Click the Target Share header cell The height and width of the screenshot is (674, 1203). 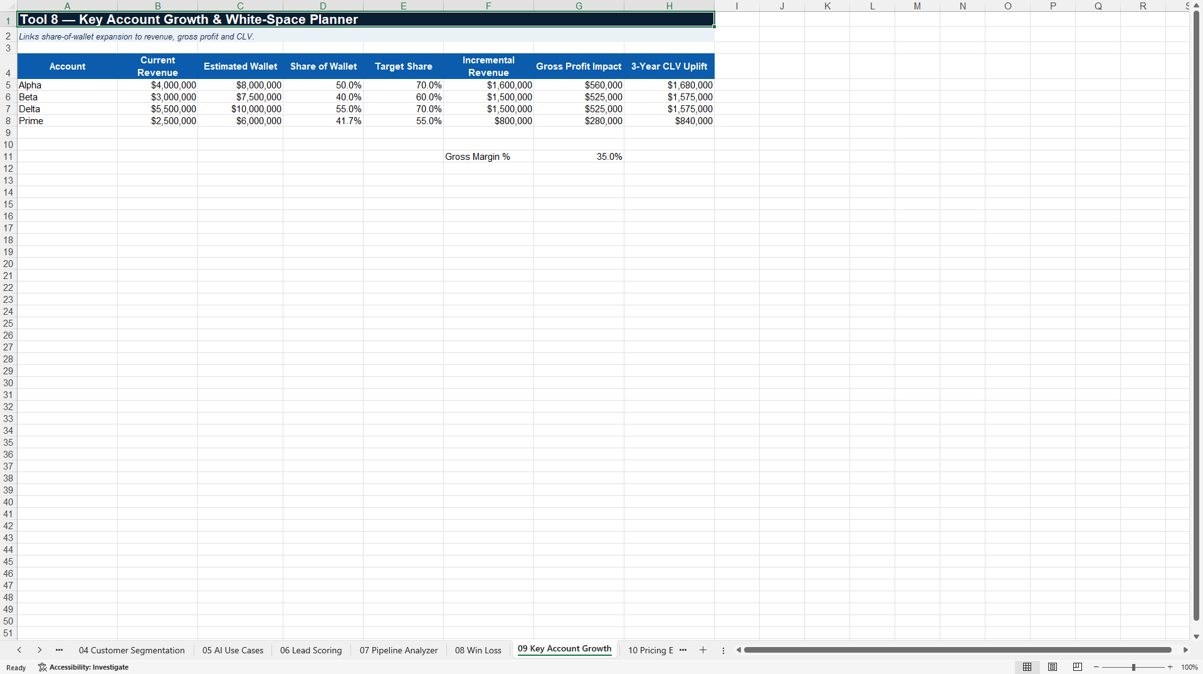point(403,66)
